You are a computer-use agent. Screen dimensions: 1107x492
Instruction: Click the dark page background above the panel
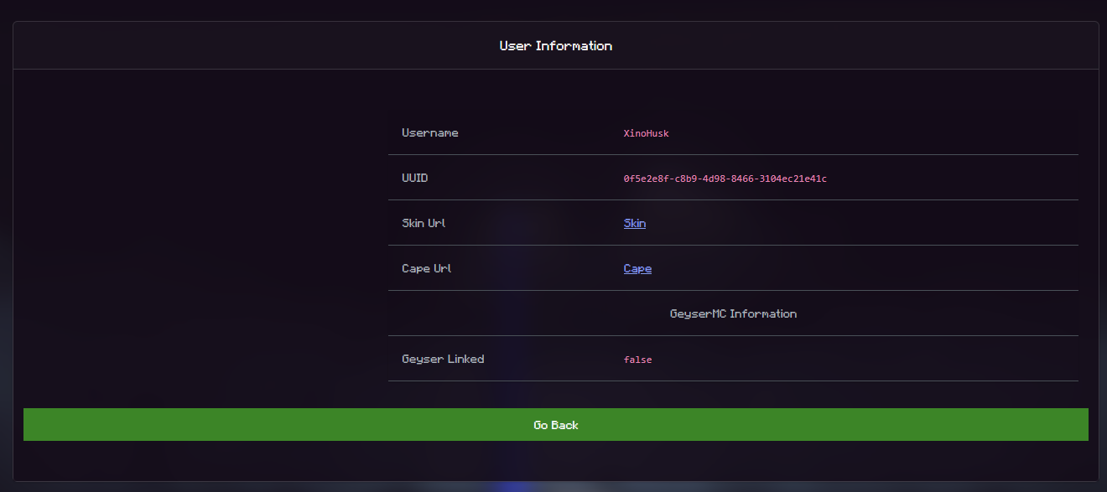click(x=553, y=9)
